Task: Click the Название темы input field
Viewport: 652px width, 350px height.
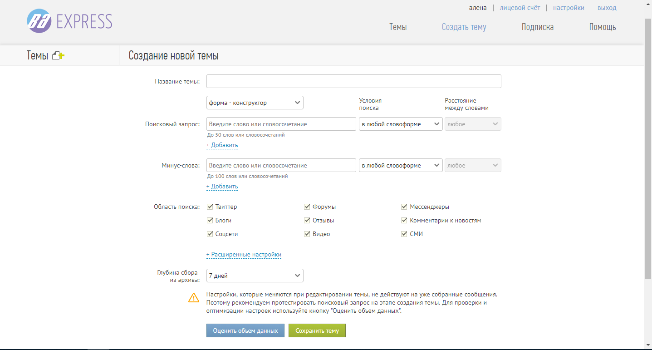Action: tap(353, 81)
